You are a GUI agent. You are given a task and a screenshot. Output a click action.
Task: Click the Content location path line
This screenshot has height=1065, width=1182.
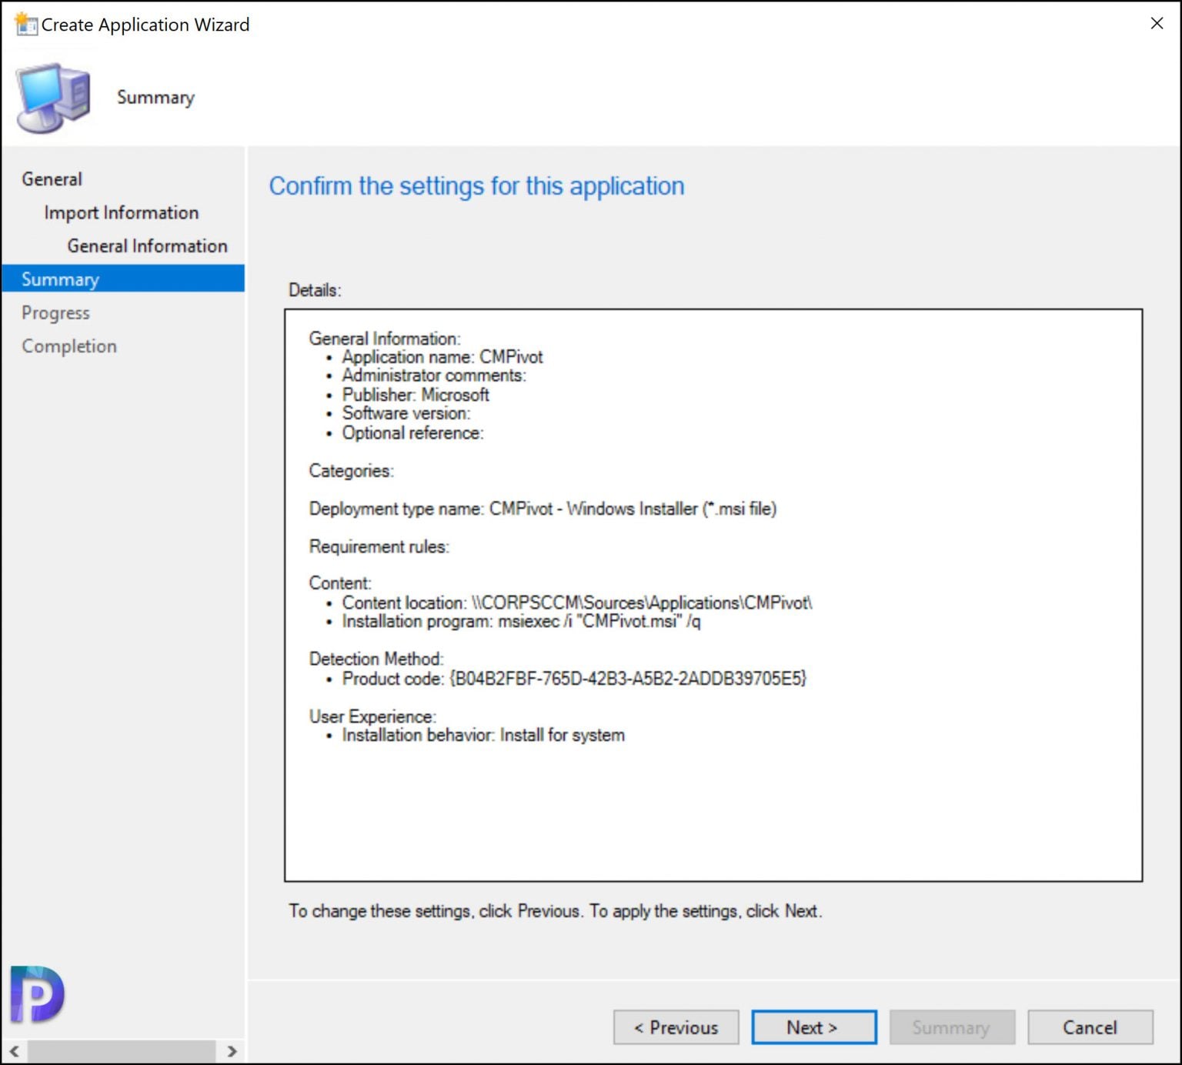(x=577, y=603)
